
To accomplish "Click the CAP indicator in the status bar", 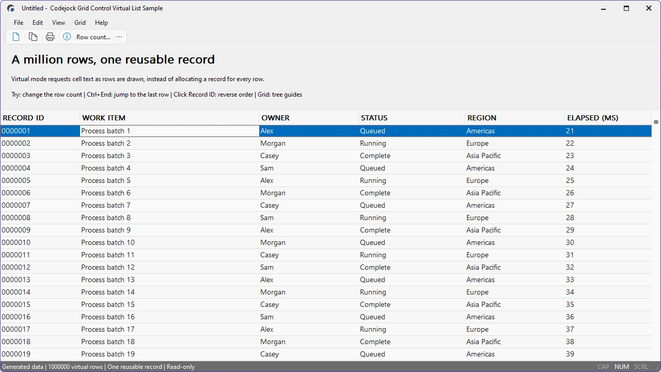I will [x=603, y=367].
